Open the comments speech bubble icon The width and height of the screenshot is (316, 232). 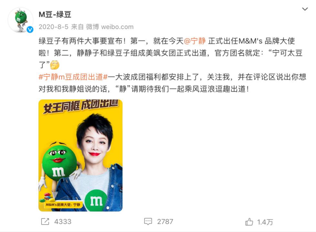click(148, 221)
